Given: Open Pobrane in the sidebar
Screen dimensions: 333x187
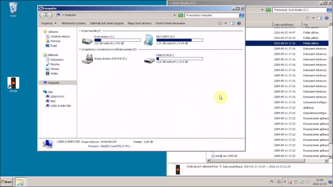Looking at the screenshot, I should point(55,41).
